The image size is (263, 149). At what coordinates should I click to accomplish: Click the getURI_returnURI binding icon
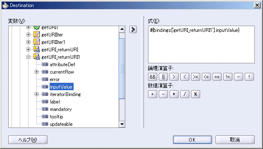coord(36,49)
